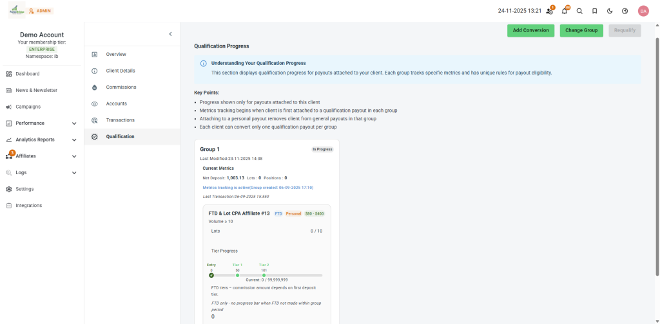Click the info icon in blue banner

pyautogui.click(x=203, y=64)
